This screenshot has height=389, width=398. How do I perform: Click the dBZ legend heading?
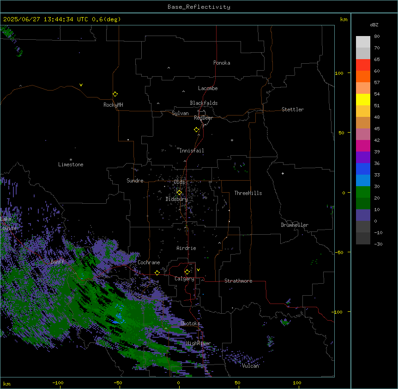[x=374, y=25]
